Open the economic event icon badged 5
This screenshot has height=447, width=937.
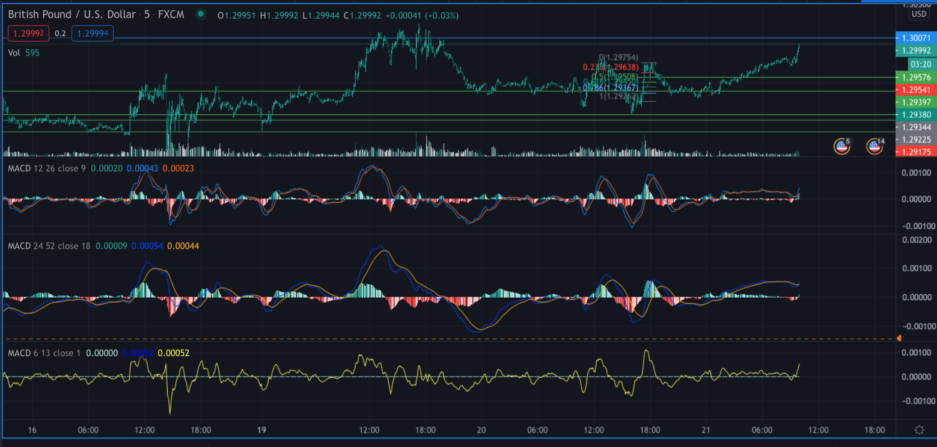click(x=841, y=146)
